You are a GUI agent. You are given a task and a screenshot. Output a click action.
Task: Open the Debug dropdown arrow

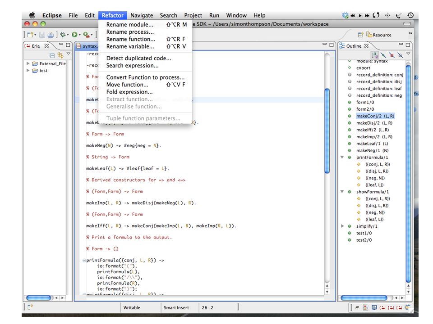click(x=68, y=35)
